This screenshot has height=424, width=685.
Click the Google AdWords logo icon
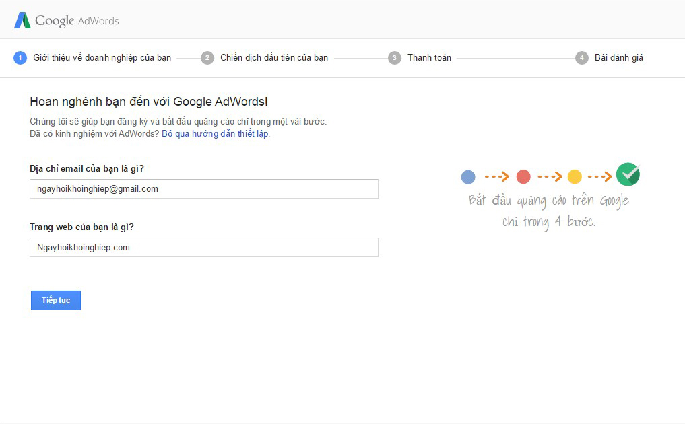point(22,20)
